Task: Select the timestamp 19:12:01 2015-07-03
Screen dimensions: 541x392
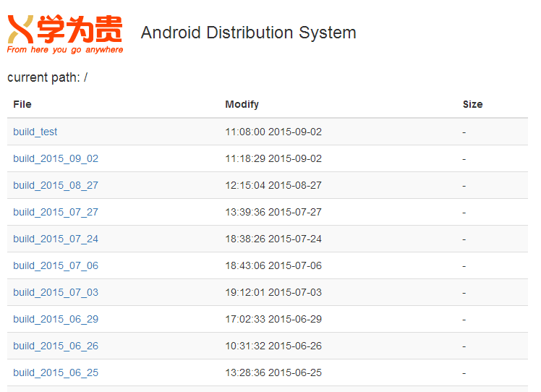Action: (x=273, y=292)
